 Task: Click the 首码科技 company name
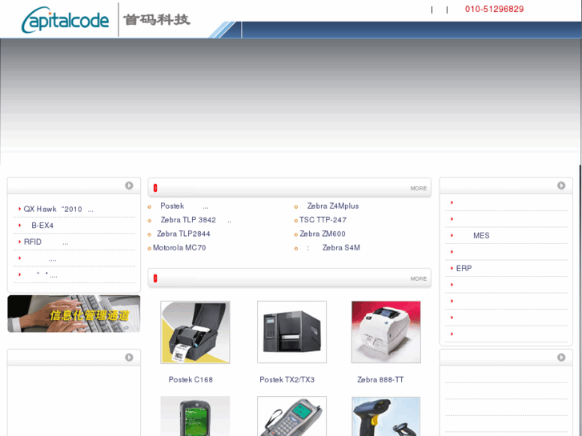click(157, 20)
